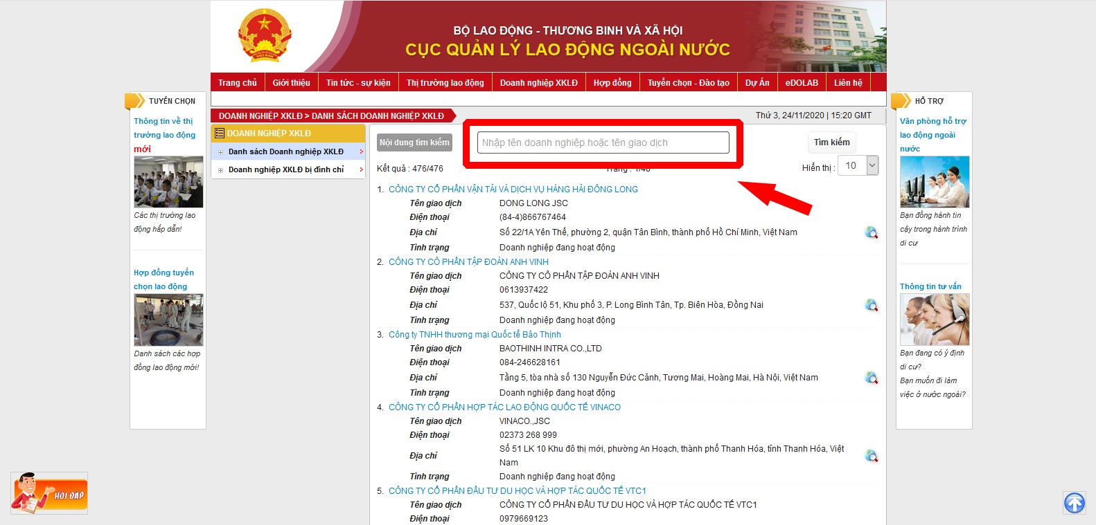Open Văn phòng hỗ trợ lao động ngoài nước link
Screen dimensions: 1096x525
click(933, 135)
